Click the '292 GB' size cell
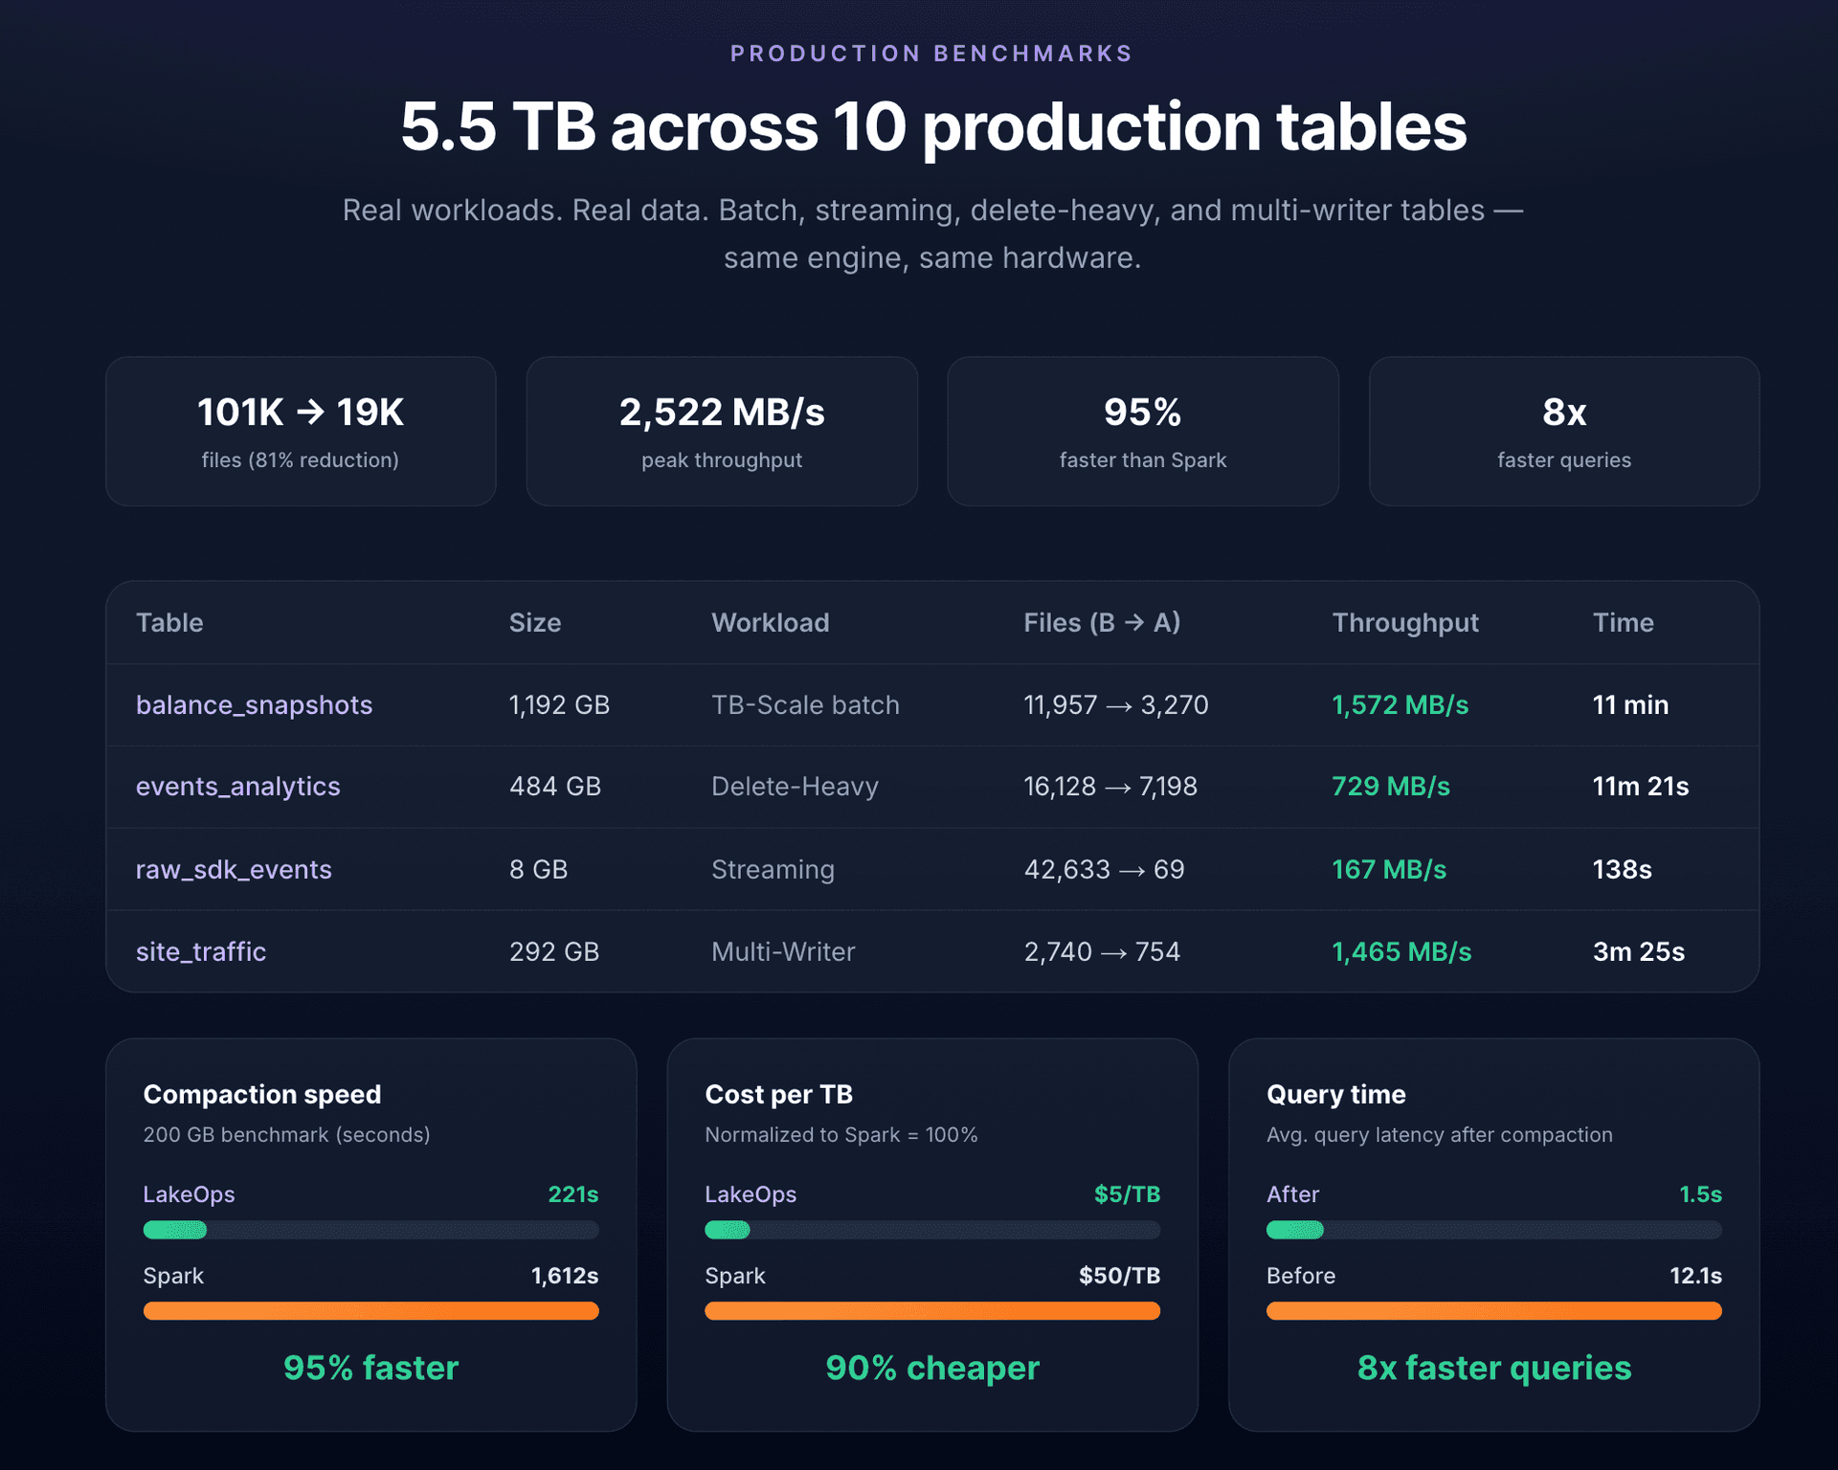Image resolution: width=1838 pixels, height=1470 pixels. (554, 951)
